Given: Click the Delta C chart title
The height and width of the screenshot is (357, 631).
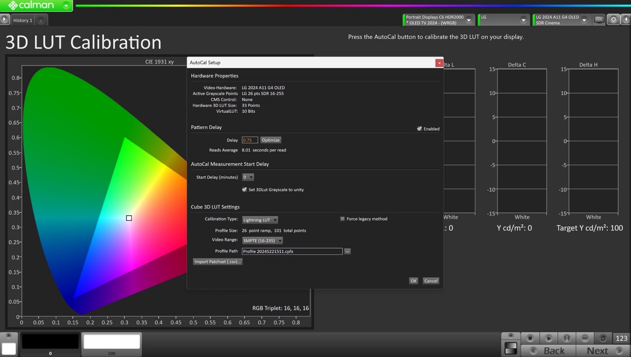Looking at the screenshot, I should click(x=517, y=65).
